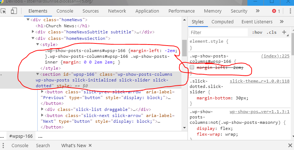Click the red error count indicator
This screenshot has height=150, width=294.
[x=276, y=11]
